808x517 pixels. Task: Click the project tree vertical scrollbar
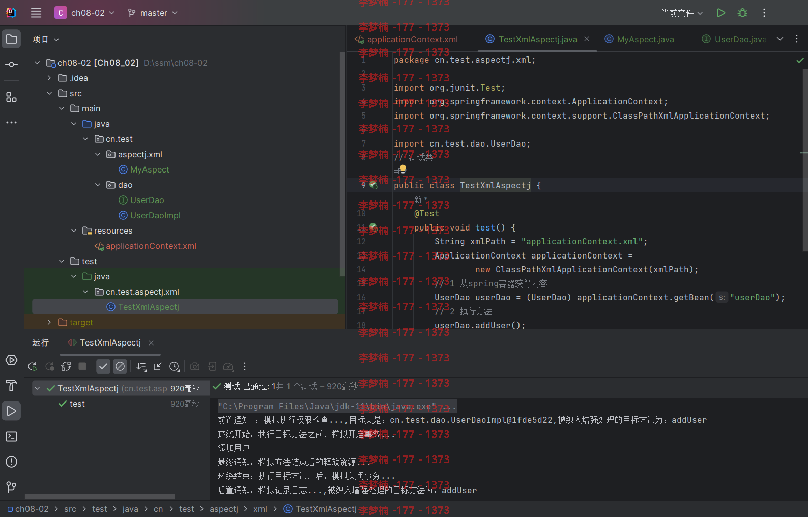[342, 163]
